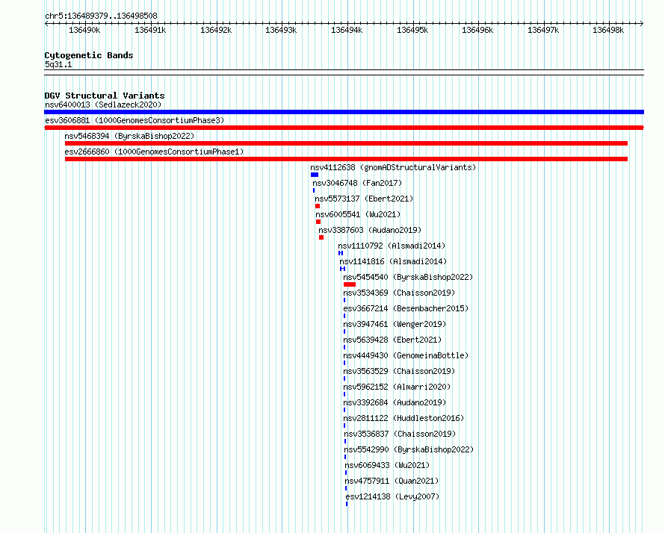Viewport: 665px width, 533px height.
Task: Select the red nsv5468394 variant bar
Action: (346, 143)
